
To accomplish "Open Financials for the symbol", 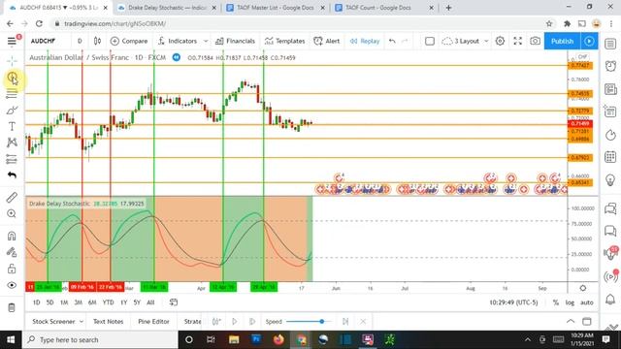I will (235, 41).
